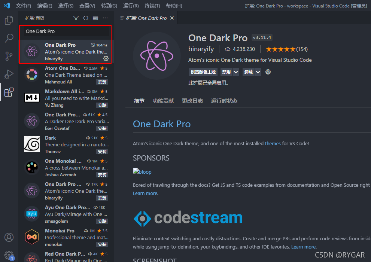Open the Accounts menu icon
Image resolution: width=371 pixels, height=262 pixels.
pos(9,237)
